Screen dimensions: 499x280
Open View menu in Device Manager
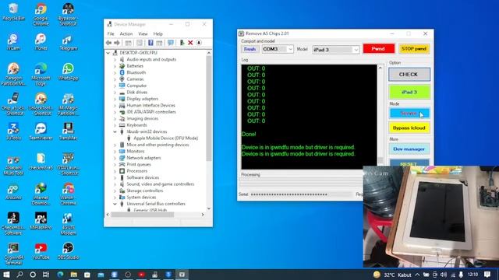[143, 33]
